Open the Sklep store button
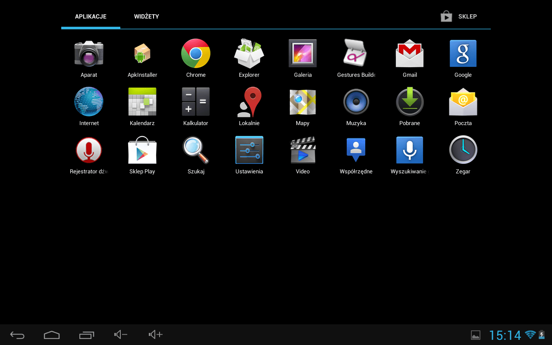552x345 pixels. click(x=459, y=16)
